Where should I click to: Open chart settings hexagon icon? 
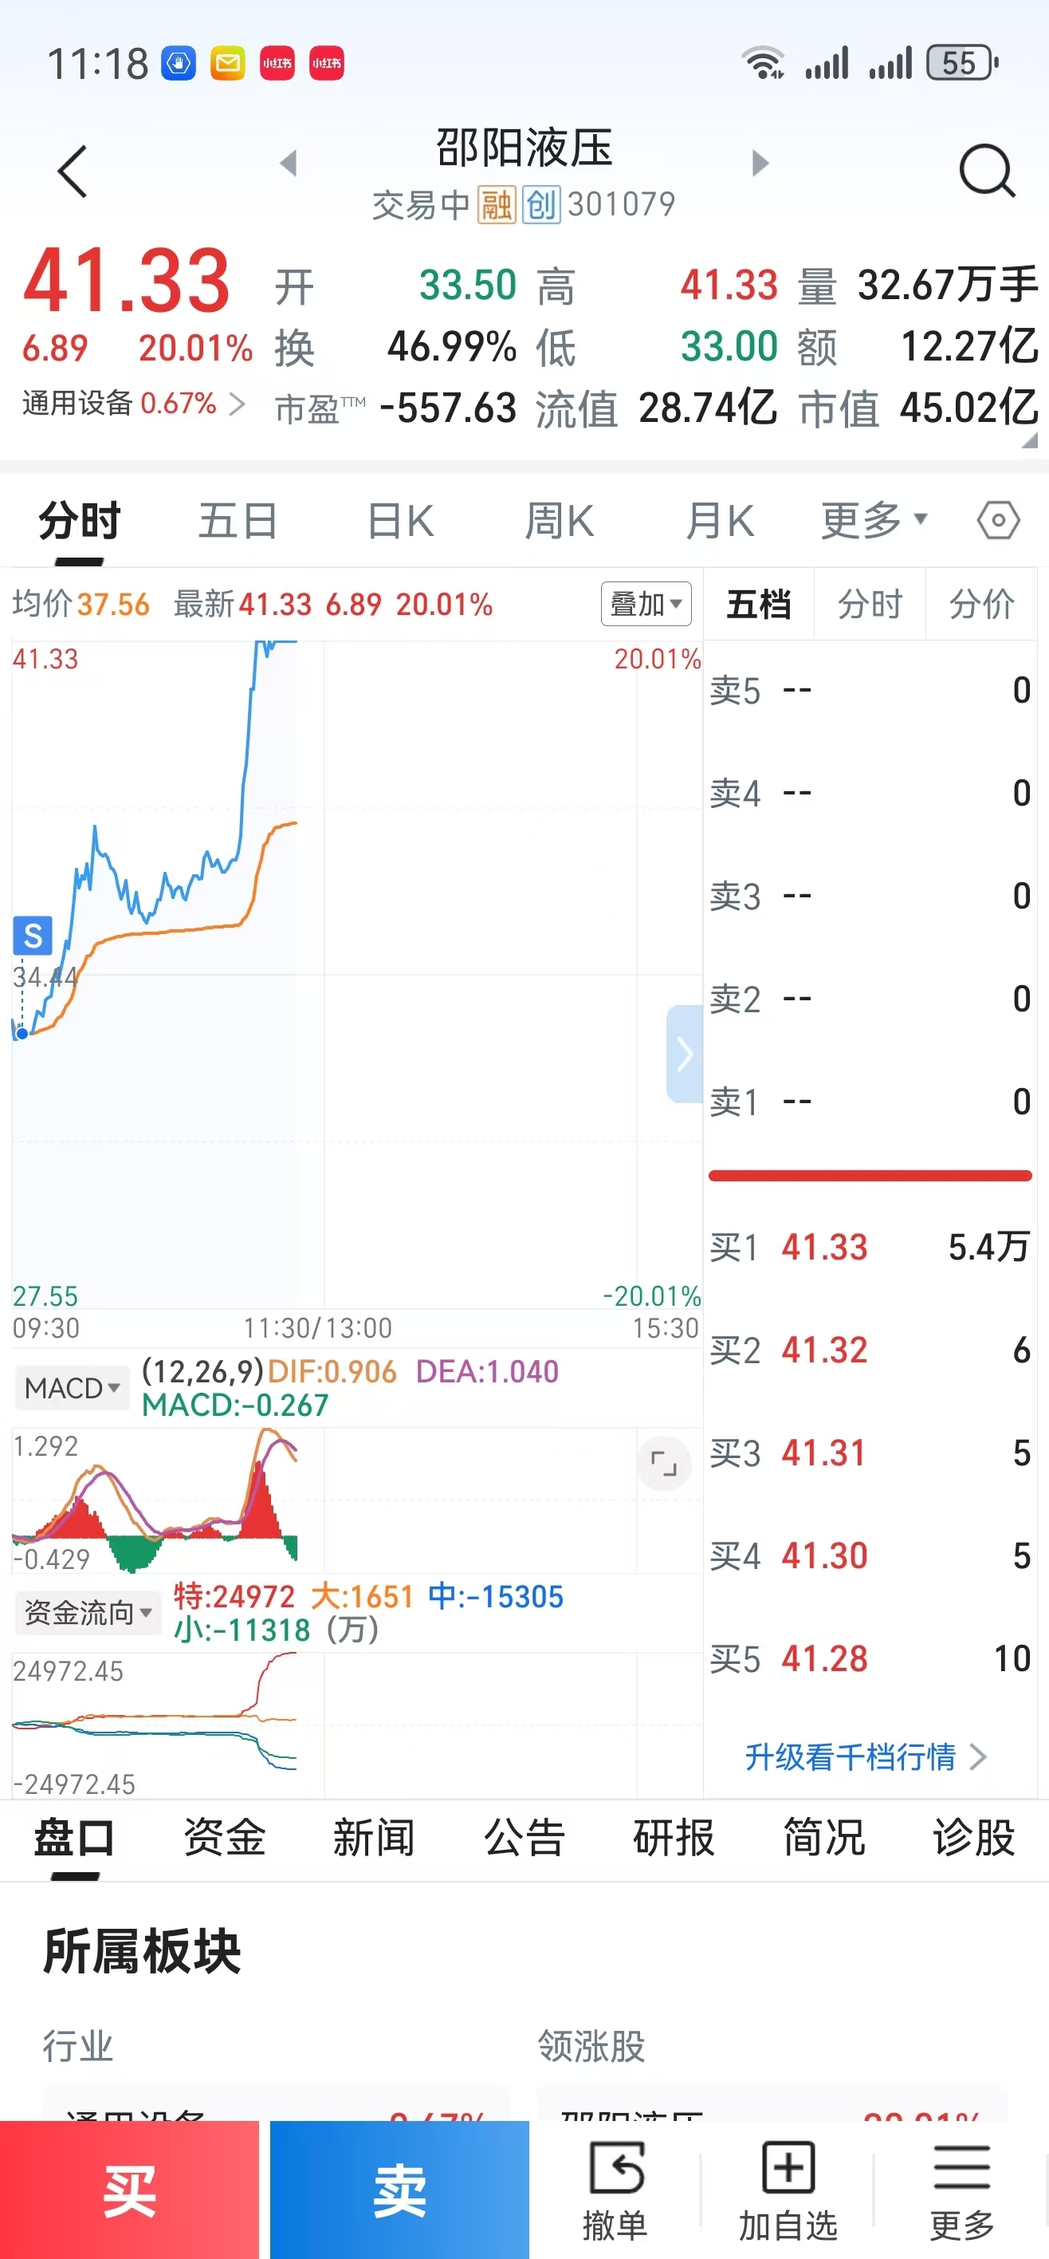pos(998,520)
